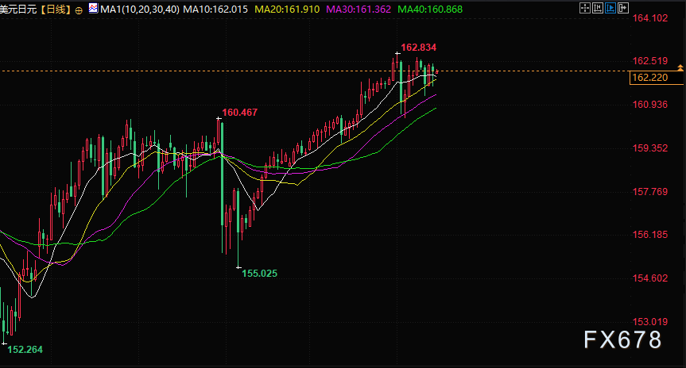Open the MA indicator chart icon
Viewport: 686px width, 368px height.
[x=93, y=8]
